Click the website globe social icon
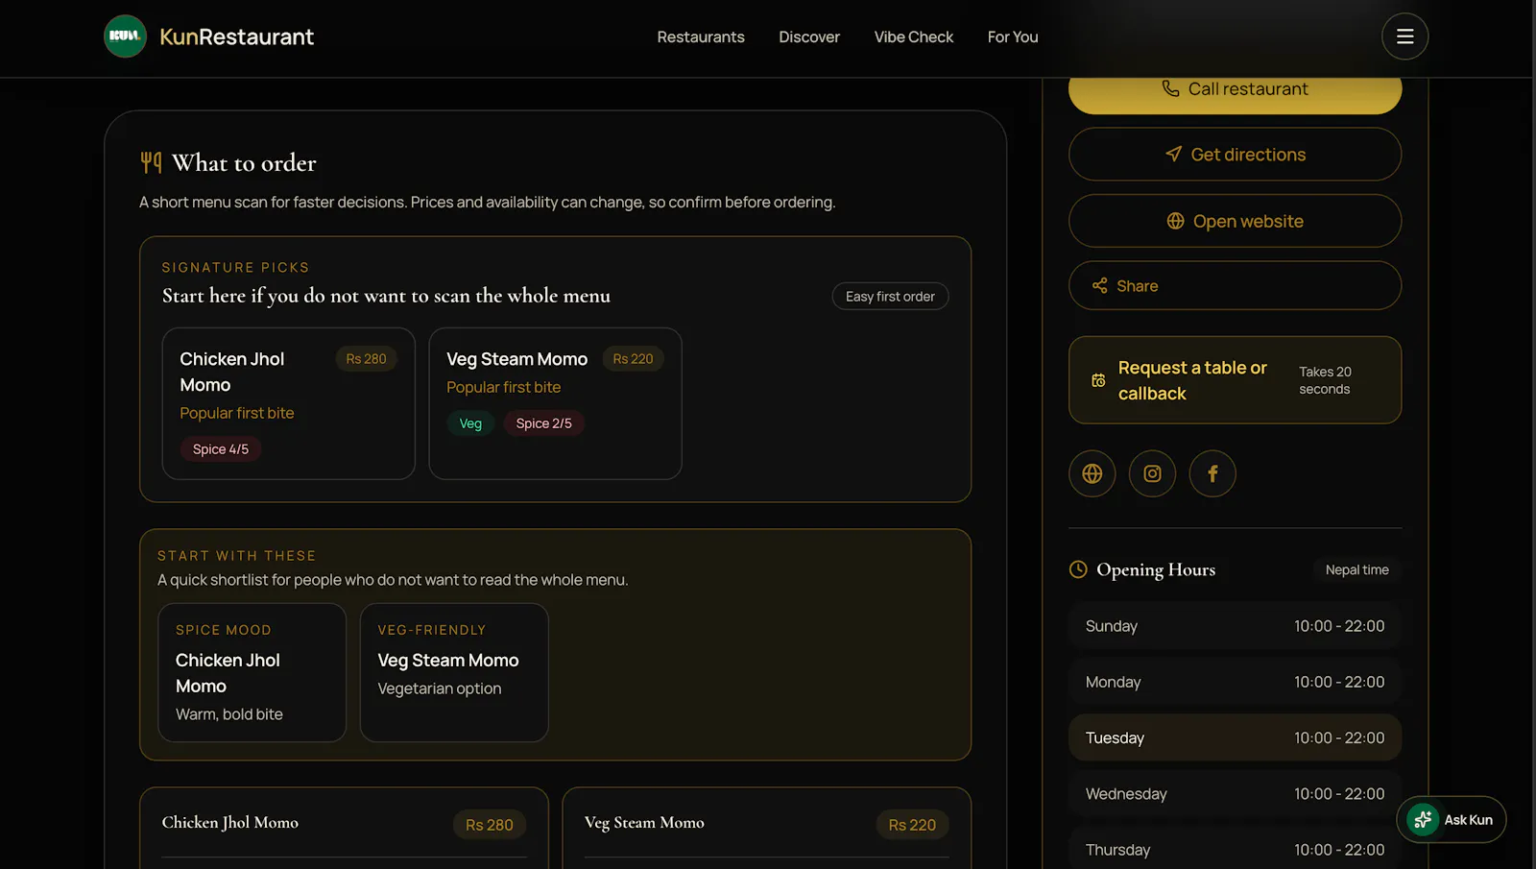 (1092, 473)
